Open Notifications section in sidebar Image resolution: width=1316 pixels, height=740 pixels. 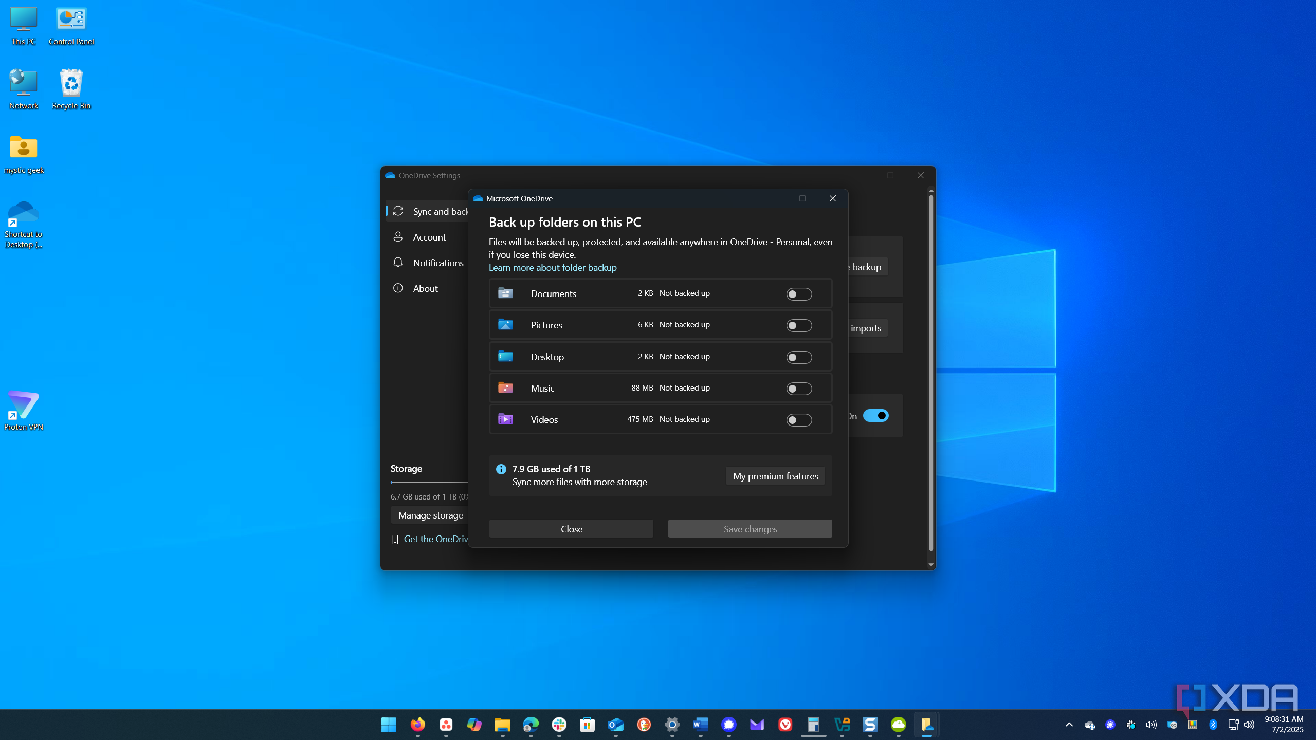[x=428, y=263]
